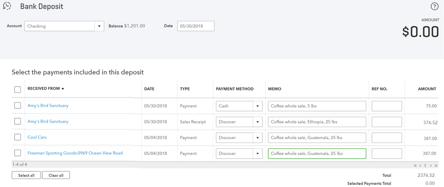Viewport: 444px width, 187px height.
Task: Go to the first page of payments
Action: [x=416, y=166]
